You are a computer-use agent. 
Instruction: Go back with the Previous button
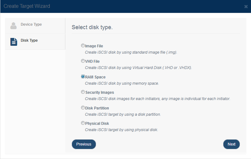click(x=84, y=144)
